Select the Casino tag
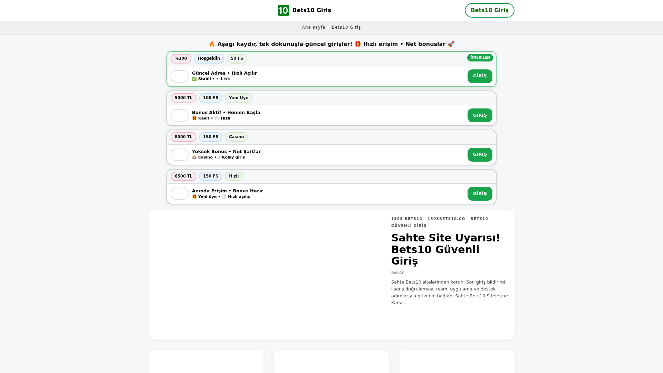The width and height of the screenshot is (663, 373). (236, 137)
